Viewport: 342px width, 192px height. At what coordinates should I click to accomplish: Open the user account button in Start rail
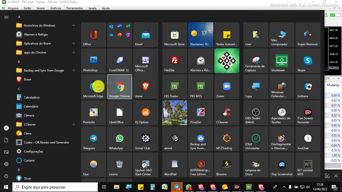(x=6, y=128)
